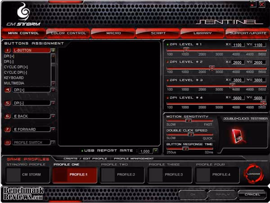The height and width of the screenshot is (203, 270).
Task: Click Motion Sensitivity slider handle
Action: [189, 120]
